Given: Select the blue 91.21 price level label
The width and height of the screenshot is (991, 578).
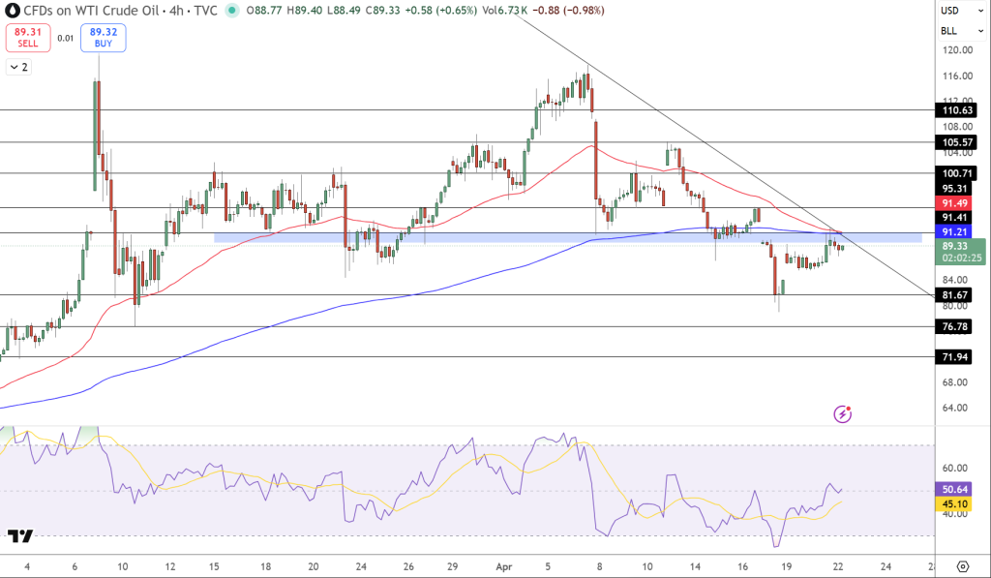Looking at the screenshot, I should pyautogui.click(x=954, y=232).
